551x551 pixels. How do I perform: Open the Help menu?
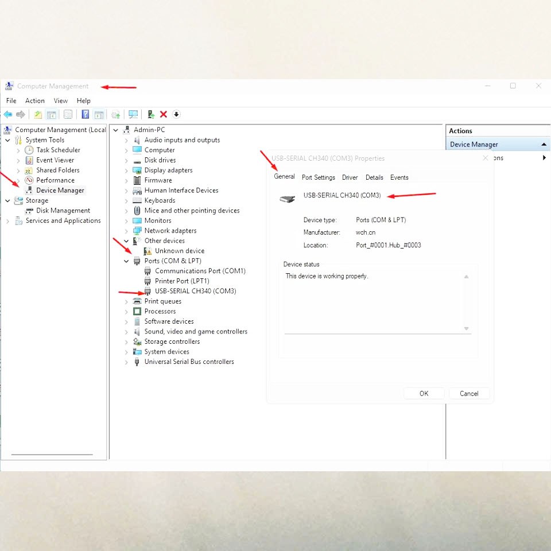pyautogui.click(x=84, y=101)
